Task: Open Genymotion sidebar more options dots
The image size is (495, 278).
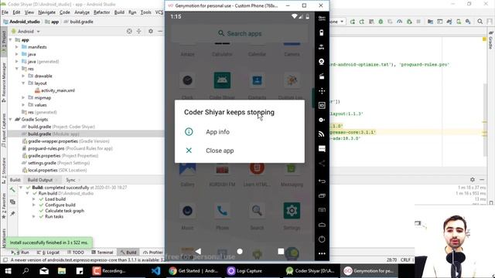Action: coord(322,253)
